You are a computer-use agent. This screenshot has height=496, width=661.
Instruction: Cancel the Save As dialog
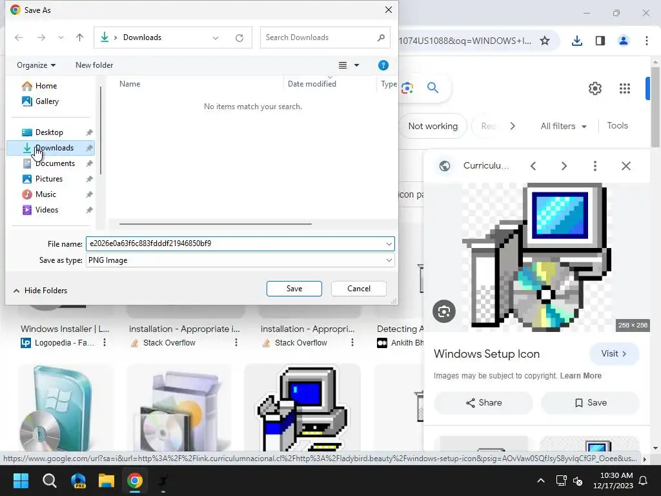coord(359,289)
